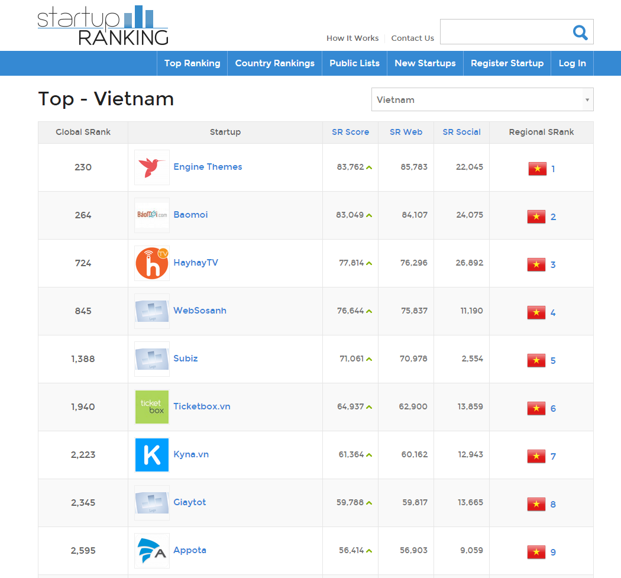The height and width of the screenshot is (578, 621).
Task: Click inside the search input field
Action: (509, 32)
